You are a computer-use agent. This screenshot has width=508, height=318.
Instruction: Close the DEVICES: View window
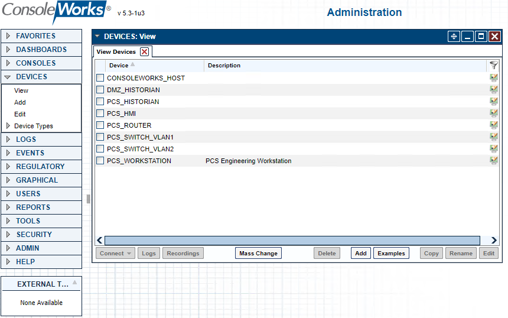point(495,36)
